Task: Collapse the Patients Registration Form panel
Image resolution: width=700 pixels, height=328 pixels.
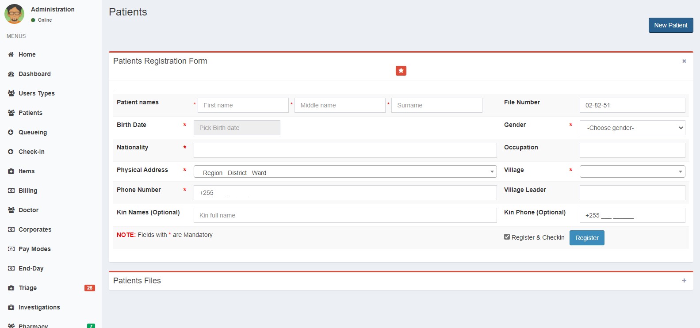Action: [x=684, y=61]
